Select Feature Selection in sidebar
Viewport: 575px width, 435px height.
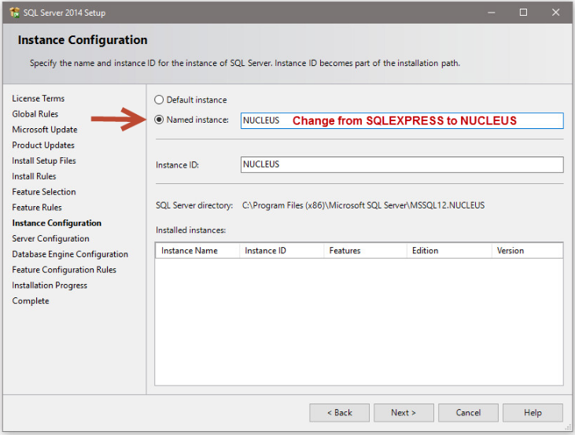pyautogui.click(x=44, y=192)
